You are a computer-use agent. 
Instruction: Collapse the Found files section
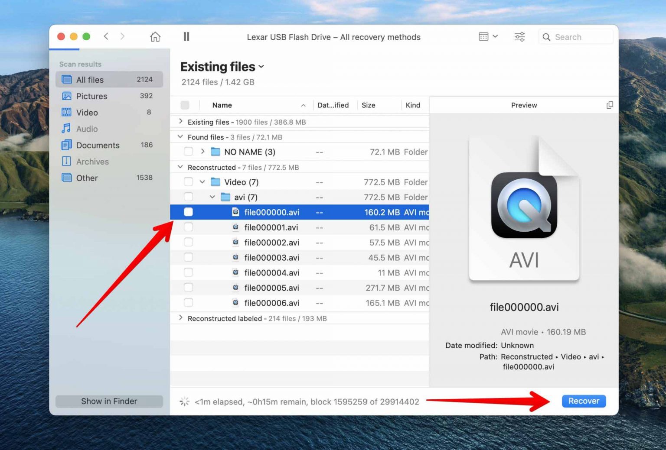(x=180, y=137)
